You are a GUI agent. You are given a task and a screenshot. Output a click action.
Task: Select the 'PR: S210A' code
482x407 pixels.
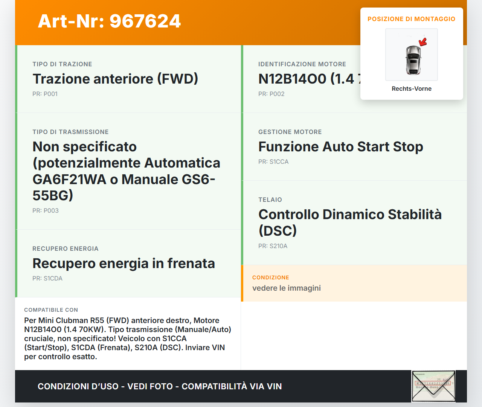(273, 246)
